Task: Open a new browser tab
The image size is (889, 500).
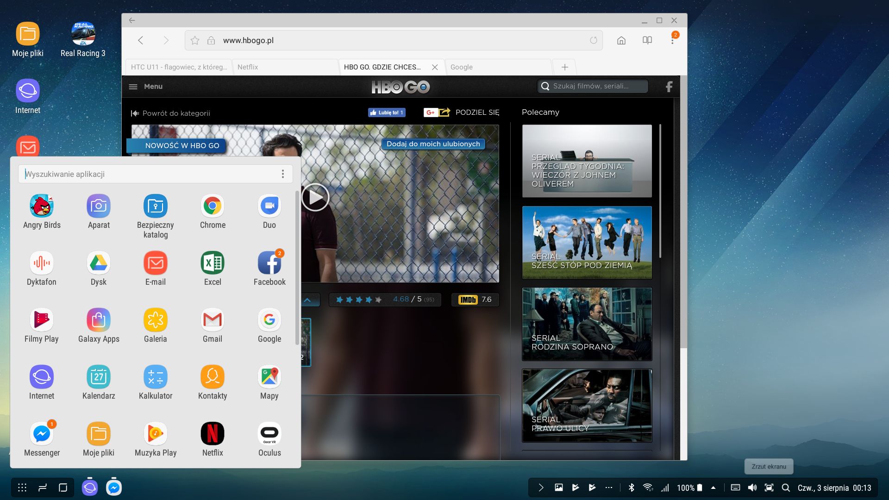Action: tap(565, 67)
